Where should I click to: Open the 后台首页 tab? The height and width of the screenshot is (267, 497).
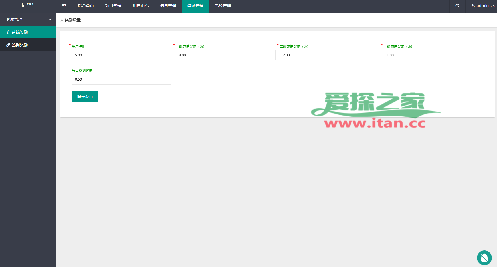[x=86, y=6]
